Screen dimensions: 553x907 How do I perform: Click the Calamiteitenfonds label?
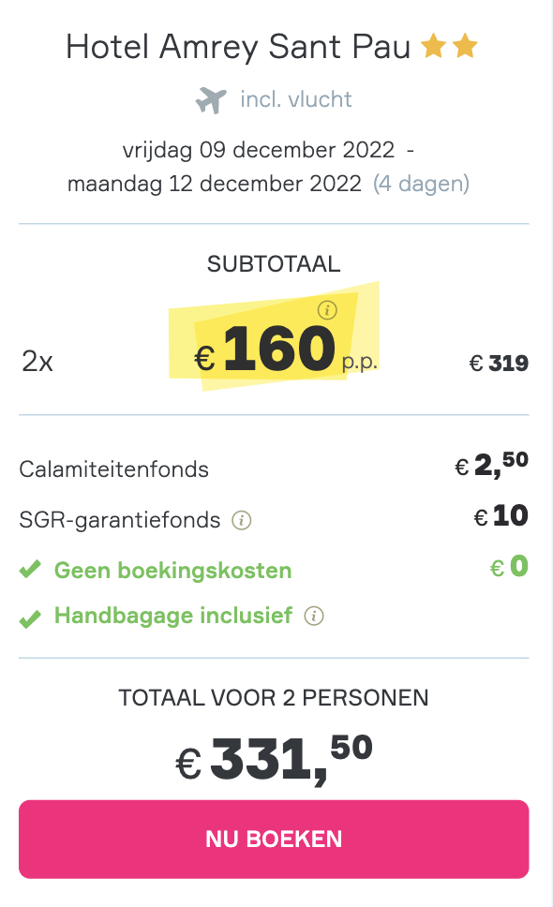[x=114, y=469]
